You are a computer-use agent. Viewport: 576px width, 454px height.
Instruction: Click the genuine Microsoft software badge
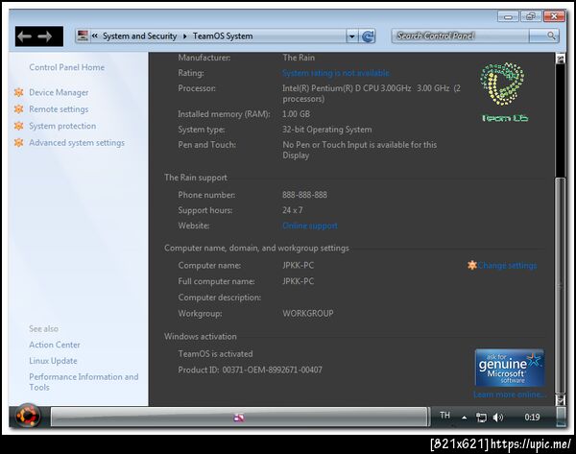pyautogui.click(x=509, y=368)
